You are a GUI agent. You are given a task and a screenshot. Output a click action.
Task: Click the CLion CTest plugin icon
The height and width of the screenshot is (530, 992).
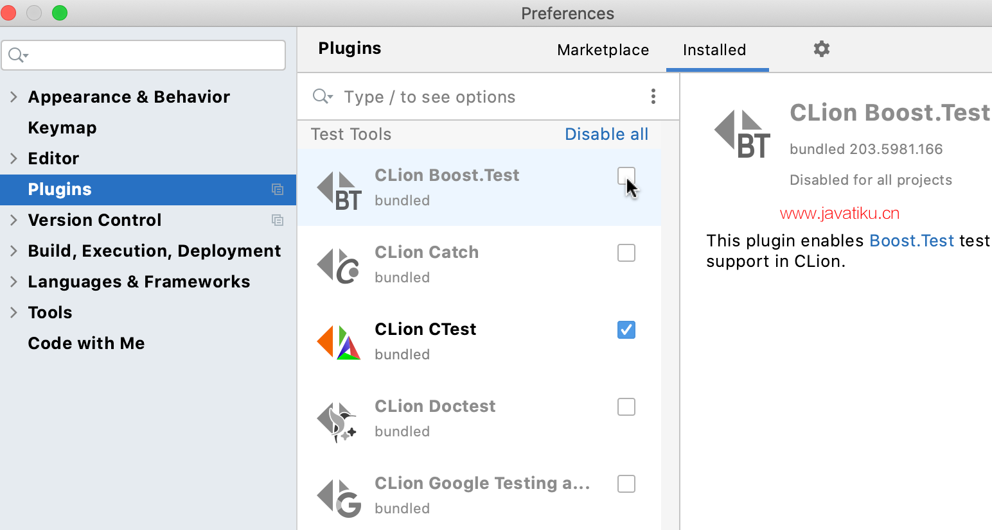[x=339, y=343]
